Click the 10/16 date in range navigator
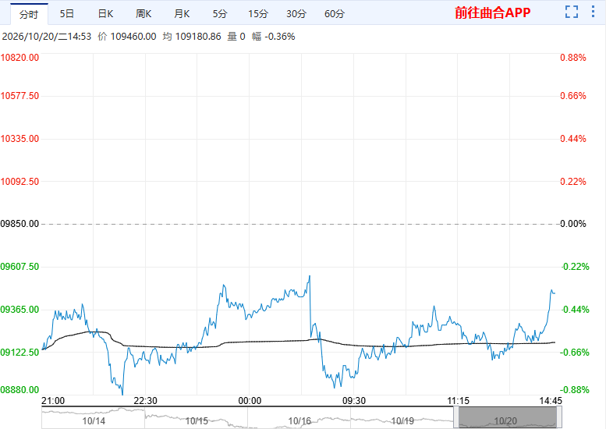606x429 pixels. pos(299,421)
